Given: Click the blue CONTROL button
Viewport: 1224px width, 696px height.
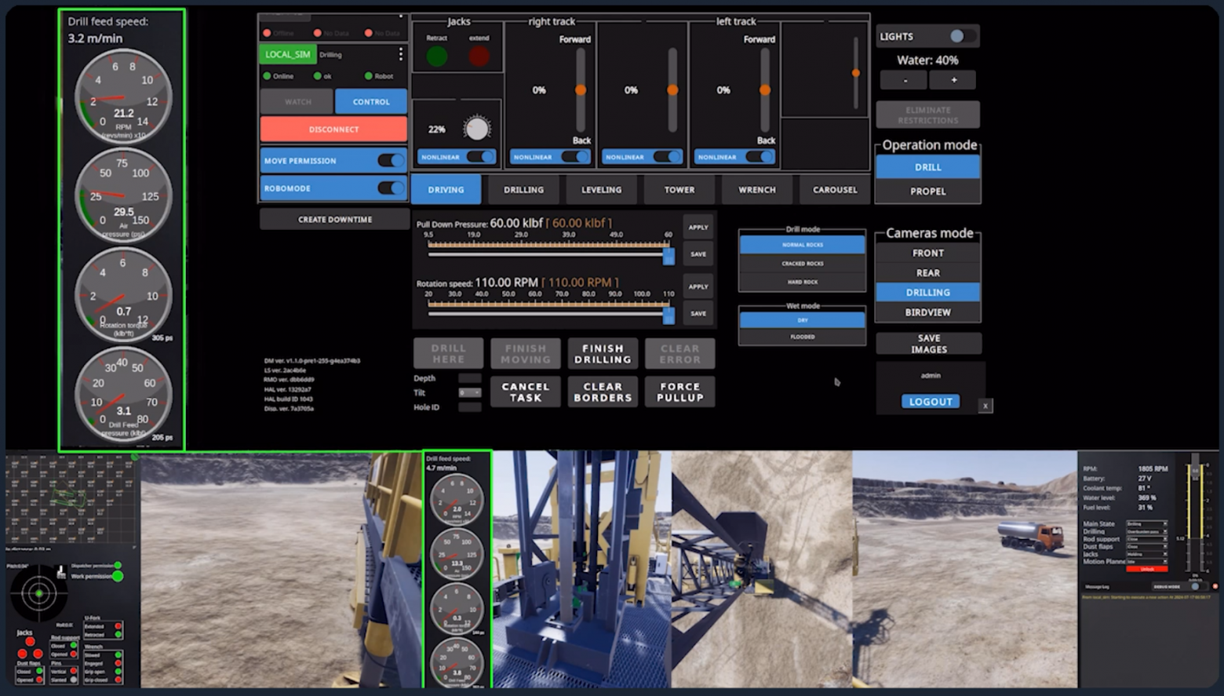Looking at the screenshot, I should pyautogui.click(x=371, y=102).
